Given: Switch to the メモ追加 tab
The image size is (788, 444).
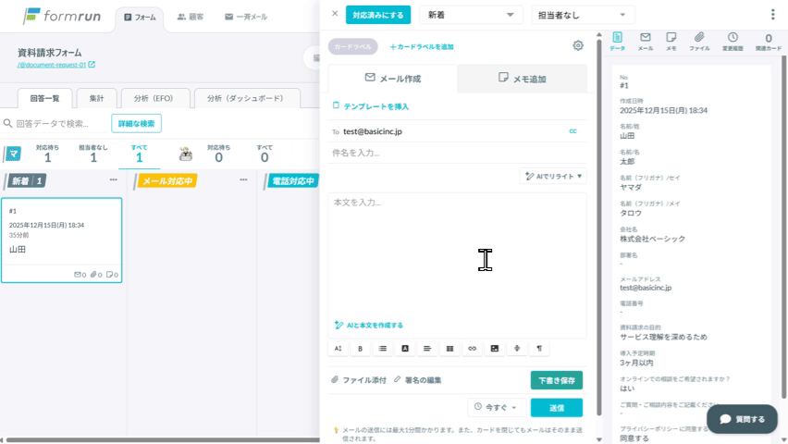Looking at the screenshot, I should pyautogui.click(x=522, y=79).
